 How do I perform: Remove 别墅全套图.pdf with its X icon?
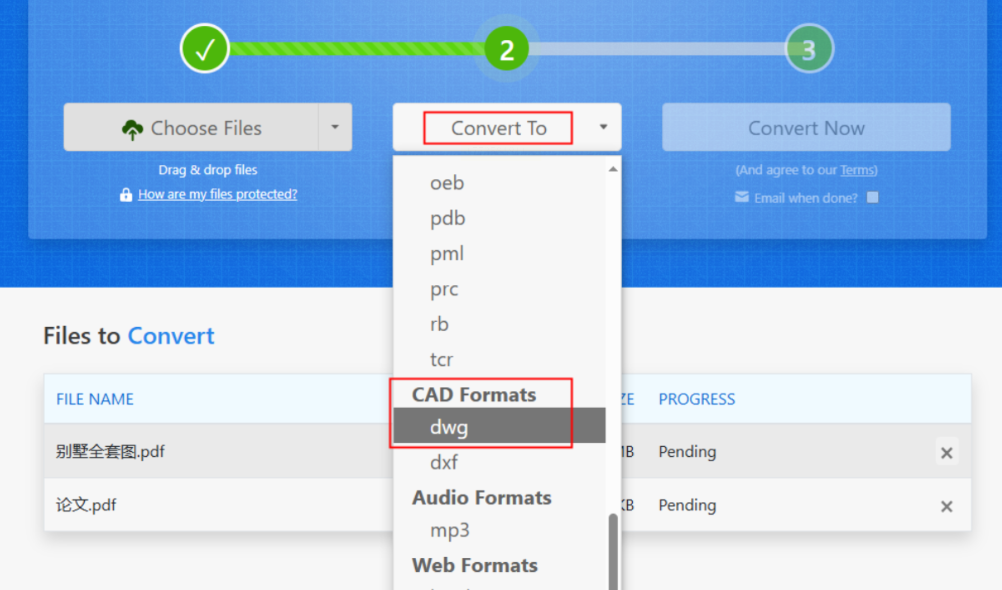coord(947,453)
